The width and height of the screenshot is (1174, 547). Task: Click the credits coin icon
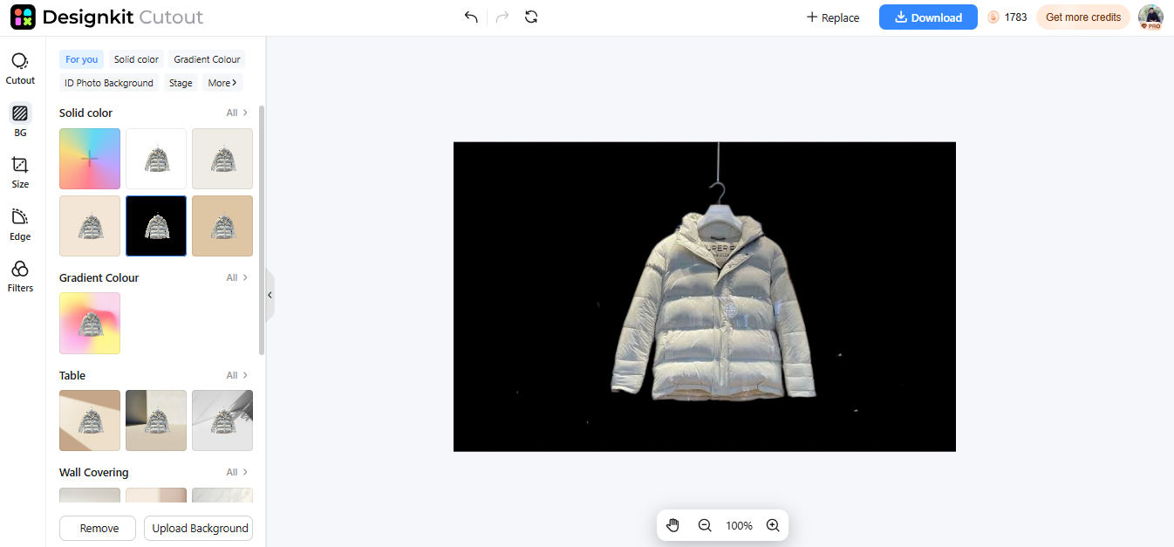click(993, 17)
